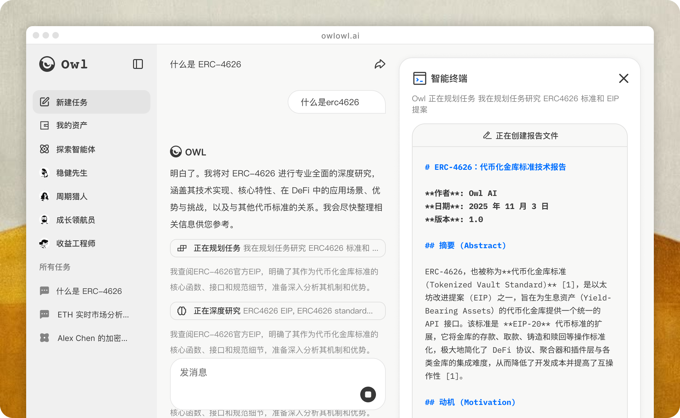
Task: Stop generation with the black stop button
Action: click(x=368, y=394)
